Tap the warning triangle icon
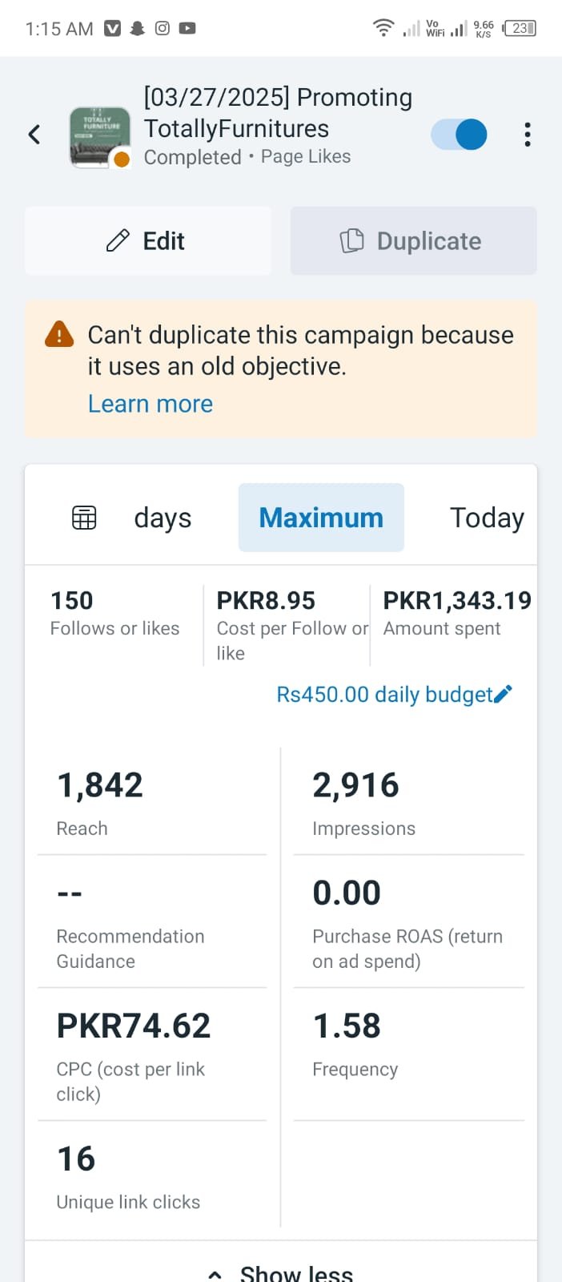 pos(59,334)
